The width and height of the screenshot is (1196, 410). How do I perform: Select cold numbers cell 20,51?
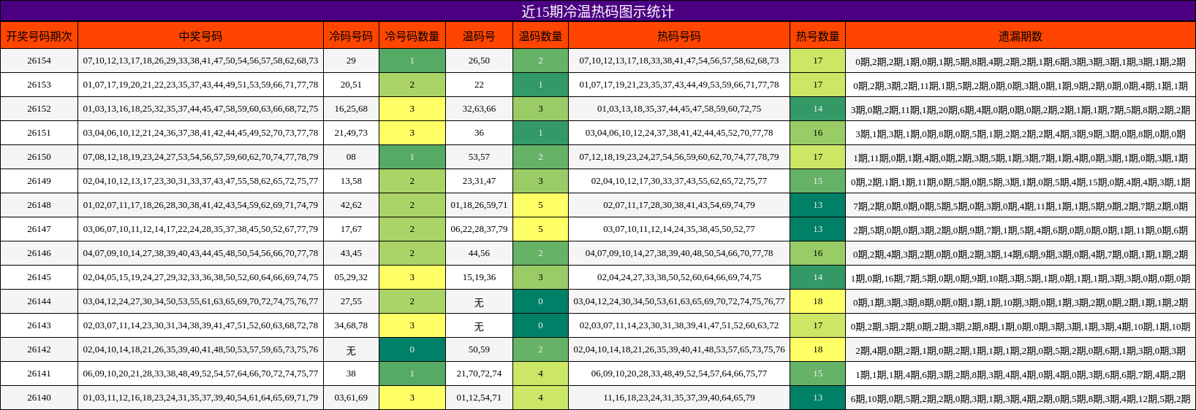pos(351,85)
